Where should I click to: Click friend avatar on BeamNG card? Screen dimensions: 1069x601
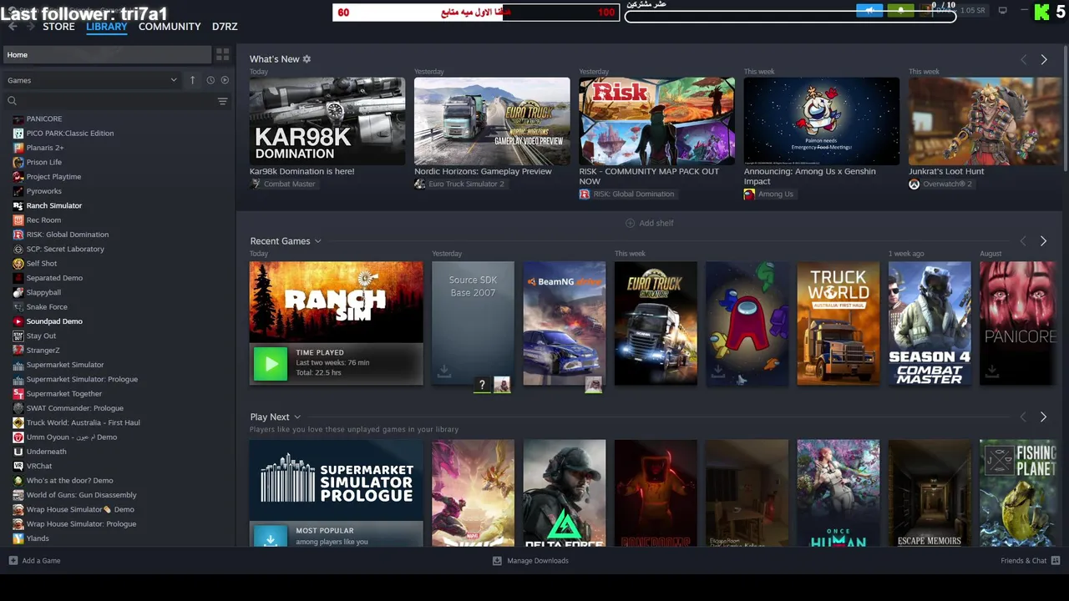(593, 385)
